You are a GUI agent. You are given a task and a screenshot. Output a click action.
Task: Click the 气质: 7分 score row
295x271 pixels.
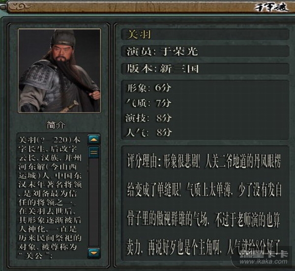tap(148, 103)
